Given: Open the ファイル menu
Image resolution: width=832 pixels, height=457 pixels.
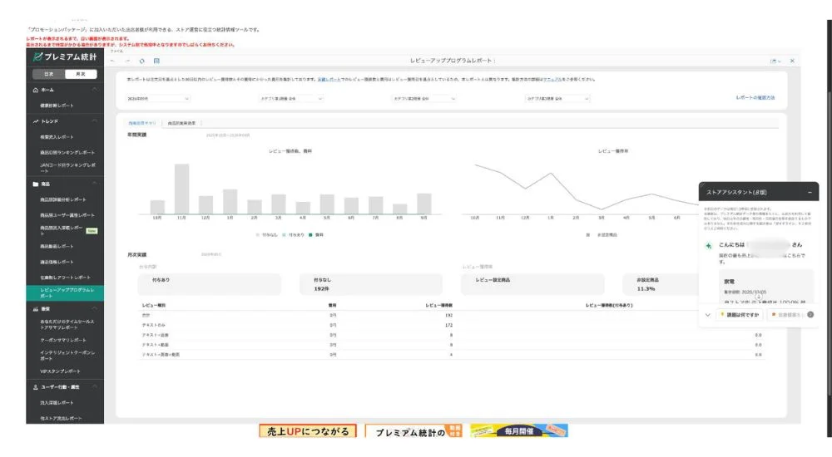Looking at the screenshot, I should tap(116, 51).
